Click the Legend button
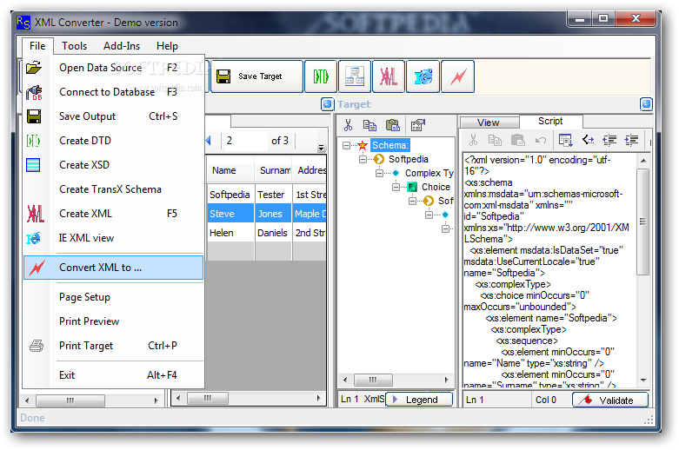 pos(419,400)
